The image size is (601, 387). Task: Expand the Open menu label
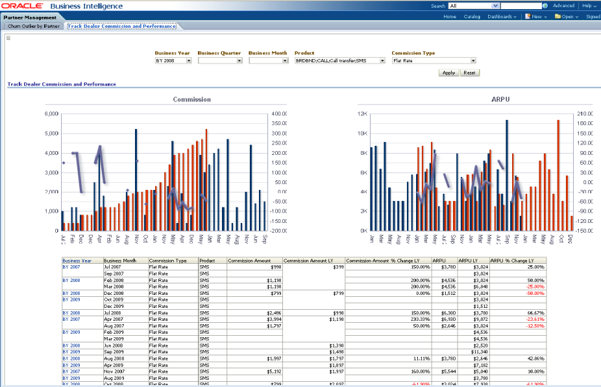570,16
